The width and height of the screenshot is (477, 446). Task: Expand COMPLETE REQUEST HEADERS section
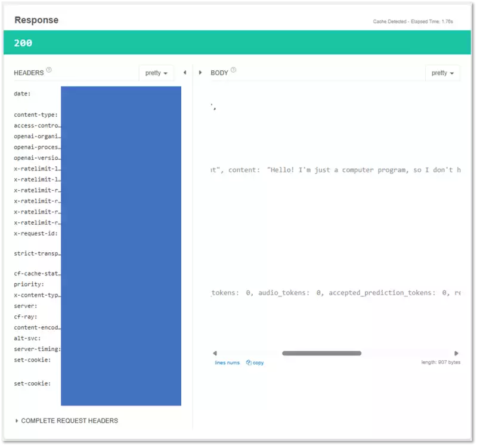pyautogui.click(x=67, y=421)
